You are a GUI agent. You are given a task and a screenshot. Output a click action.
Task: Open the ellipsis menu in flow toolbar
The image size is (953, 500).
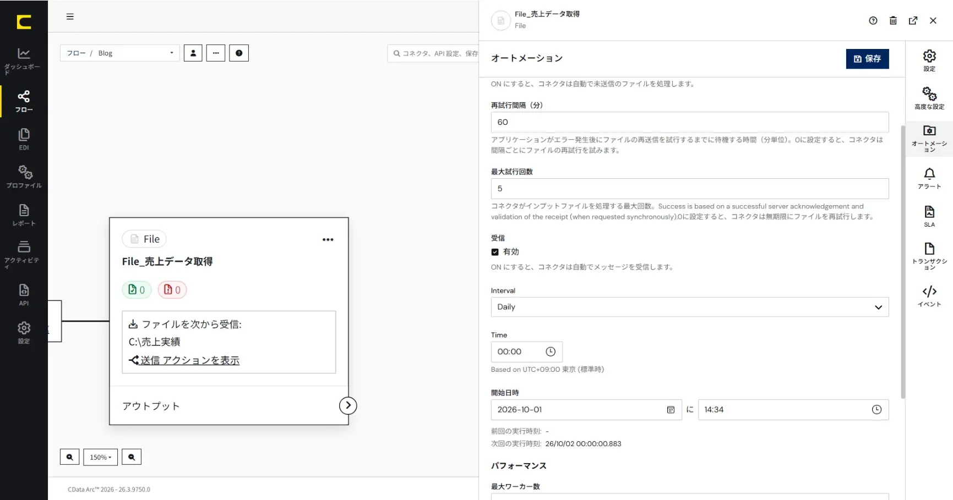[216, 53]
